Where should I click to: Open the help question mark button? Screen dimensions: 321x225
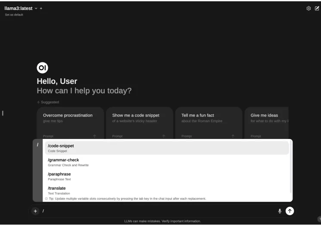point(319,219)
